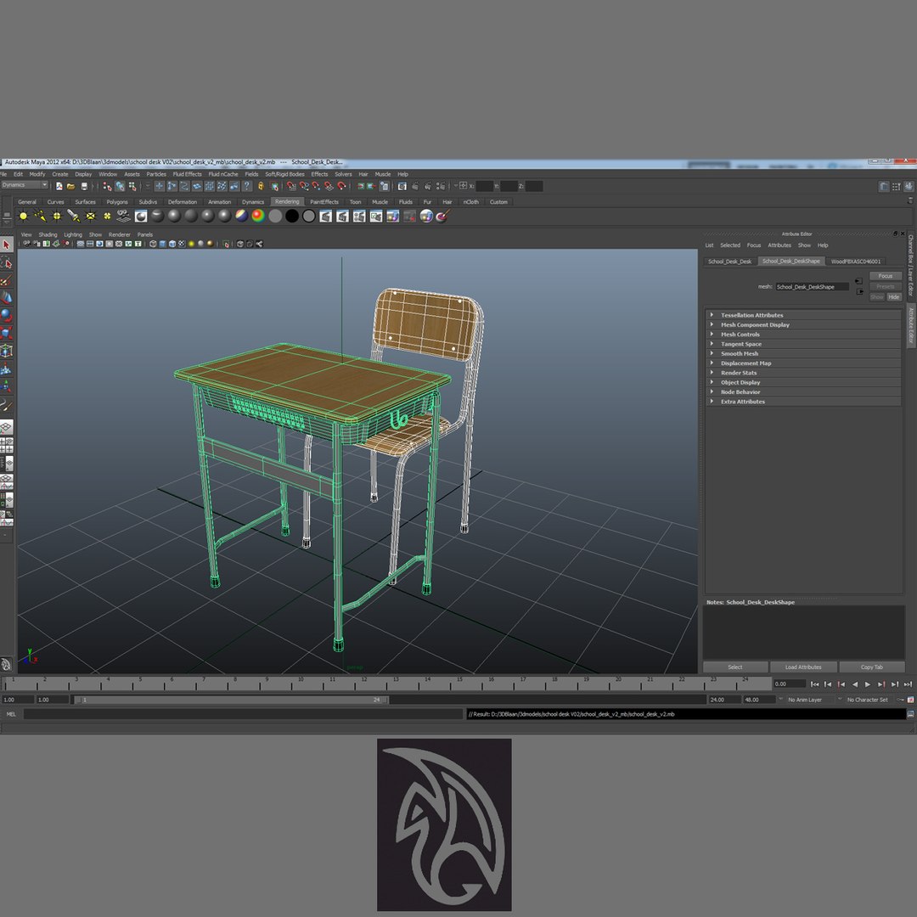Image resolution: width=917 pixels, height=917 pixels.
Task: Open the No Anim Layer dropdown
Action: pos(805,700)
